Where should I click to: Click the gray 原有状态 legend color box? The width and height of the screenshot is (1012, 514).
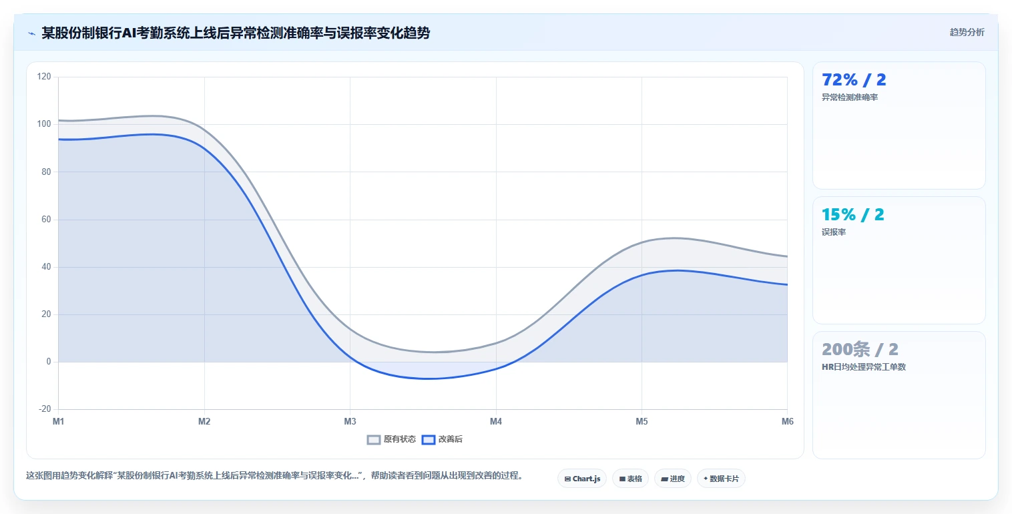(374, 439)
